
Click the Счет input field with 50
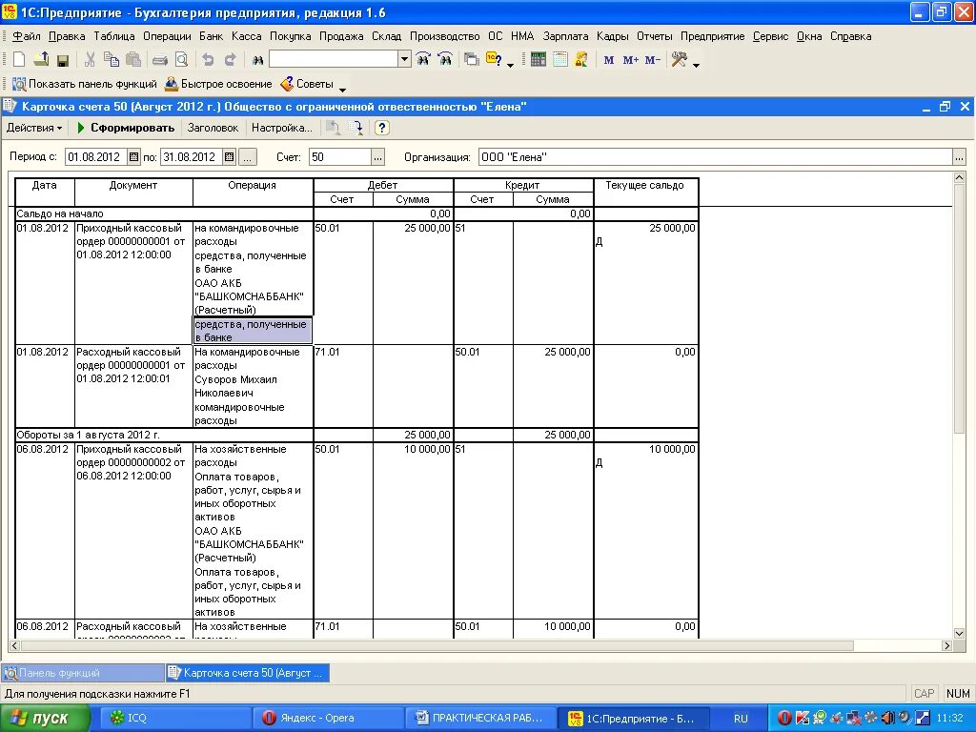[x=340, y=157]
